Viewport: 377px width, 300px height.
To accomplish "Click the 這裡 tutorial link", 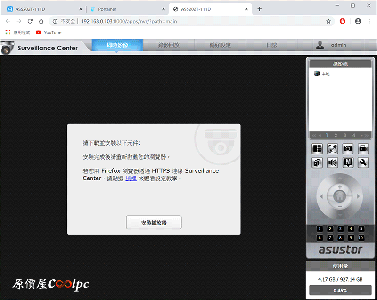I will [x=131, y=178].
